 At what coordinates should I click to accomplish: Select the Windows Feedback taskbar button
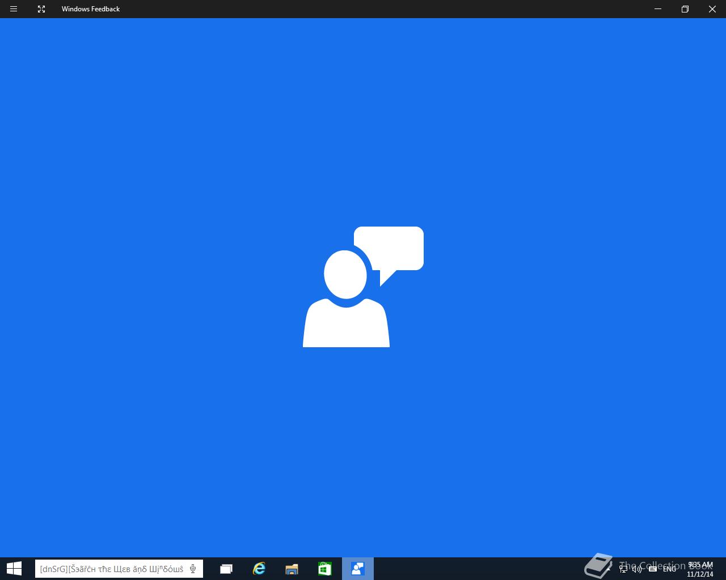357,569
